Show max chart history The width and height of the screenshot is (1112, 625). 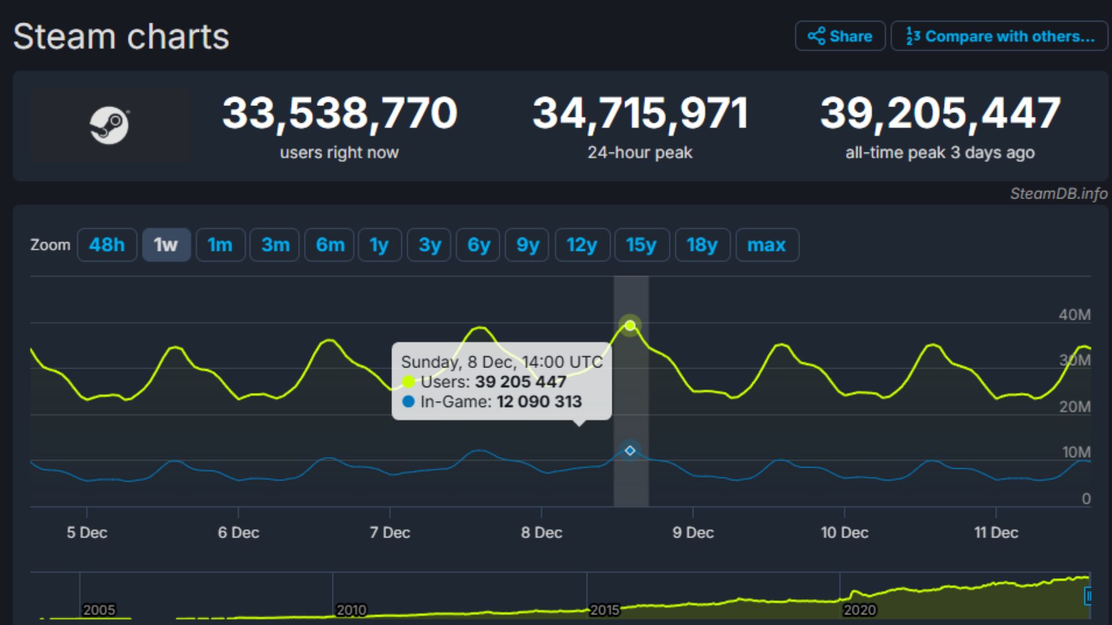(x=767, y=245)
